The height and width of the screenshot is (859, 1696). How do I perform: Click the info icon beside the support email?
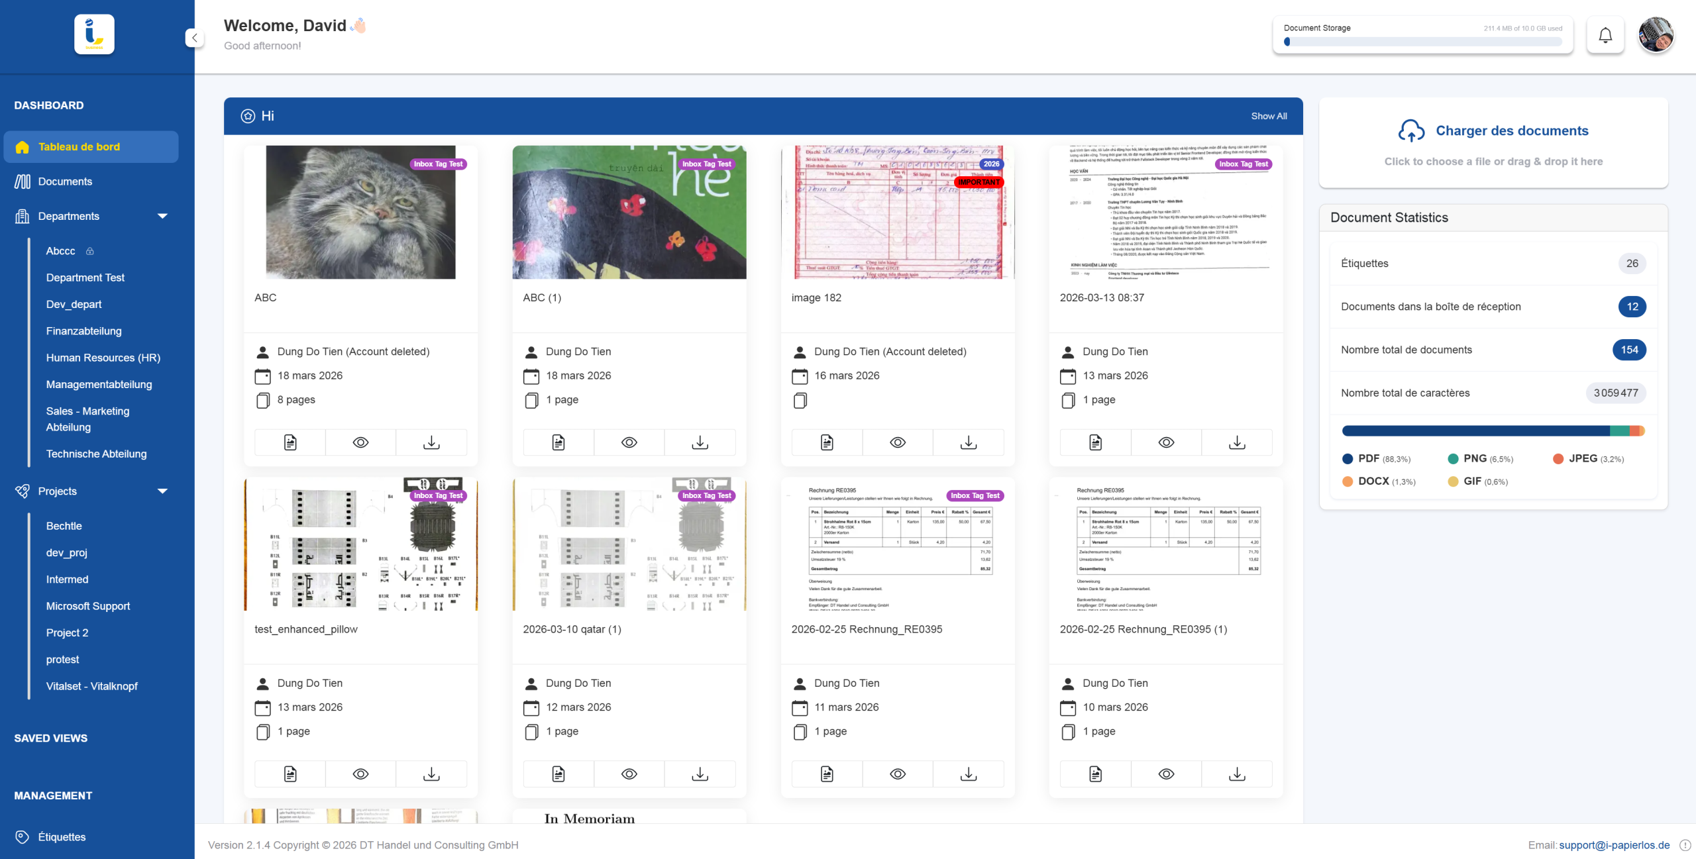pyautogui.click(x=1685, y=845)
